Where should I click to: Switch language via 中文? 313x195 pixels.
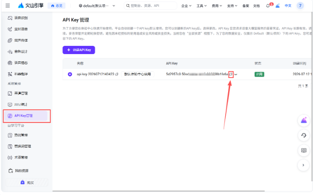[x=288, y=6]
